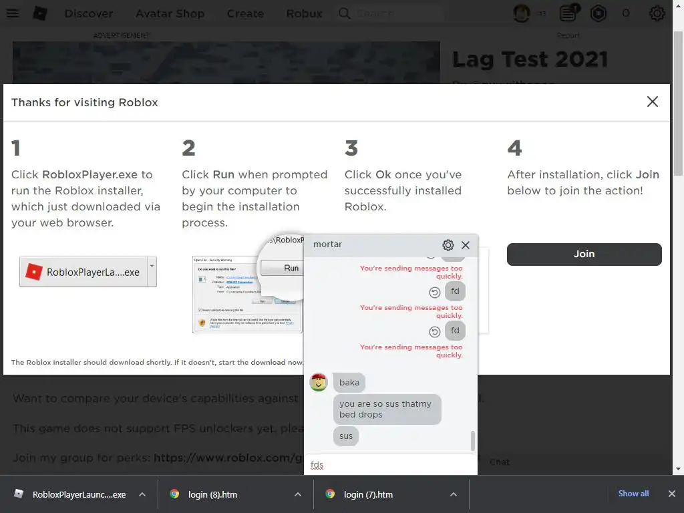Click the chat sender's avatar
The image size is (684, 513).
click(319, 382)
